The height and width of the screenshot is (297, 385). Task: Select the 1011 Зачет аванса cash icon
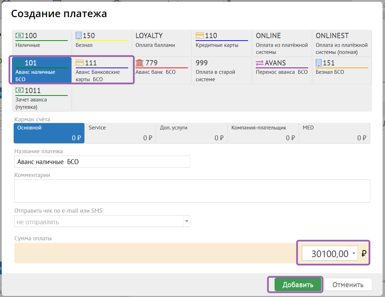point(20,91)
